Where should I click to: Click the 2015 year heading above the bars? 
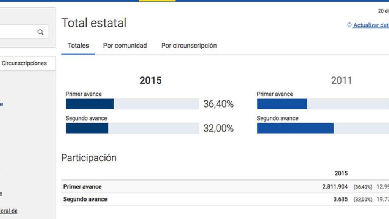tap(150, 80)
